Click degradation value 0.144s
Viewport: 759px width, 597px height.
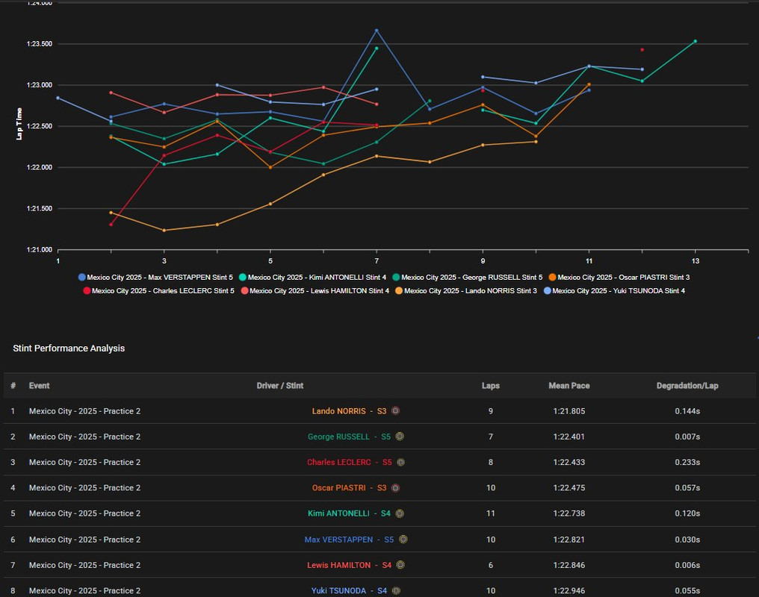click(x=687, y=411)
